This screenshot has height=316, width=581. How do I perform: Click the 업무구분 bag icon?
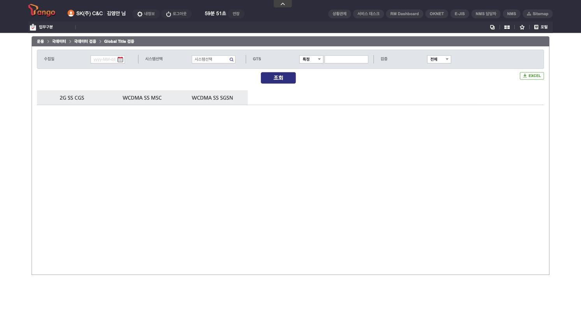tap(33, 27)
